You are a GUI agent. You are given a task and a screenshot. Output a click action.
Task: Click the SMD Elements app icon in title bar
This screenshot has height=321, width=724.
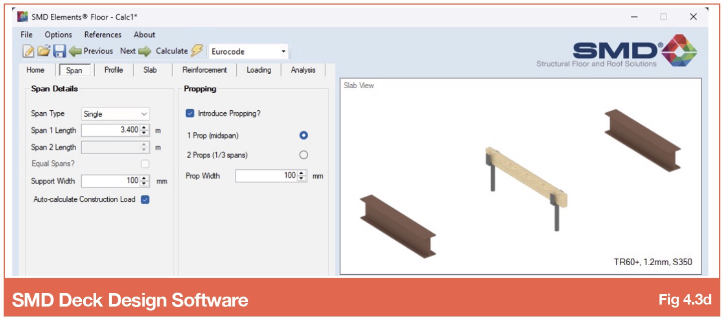[22, 17]
